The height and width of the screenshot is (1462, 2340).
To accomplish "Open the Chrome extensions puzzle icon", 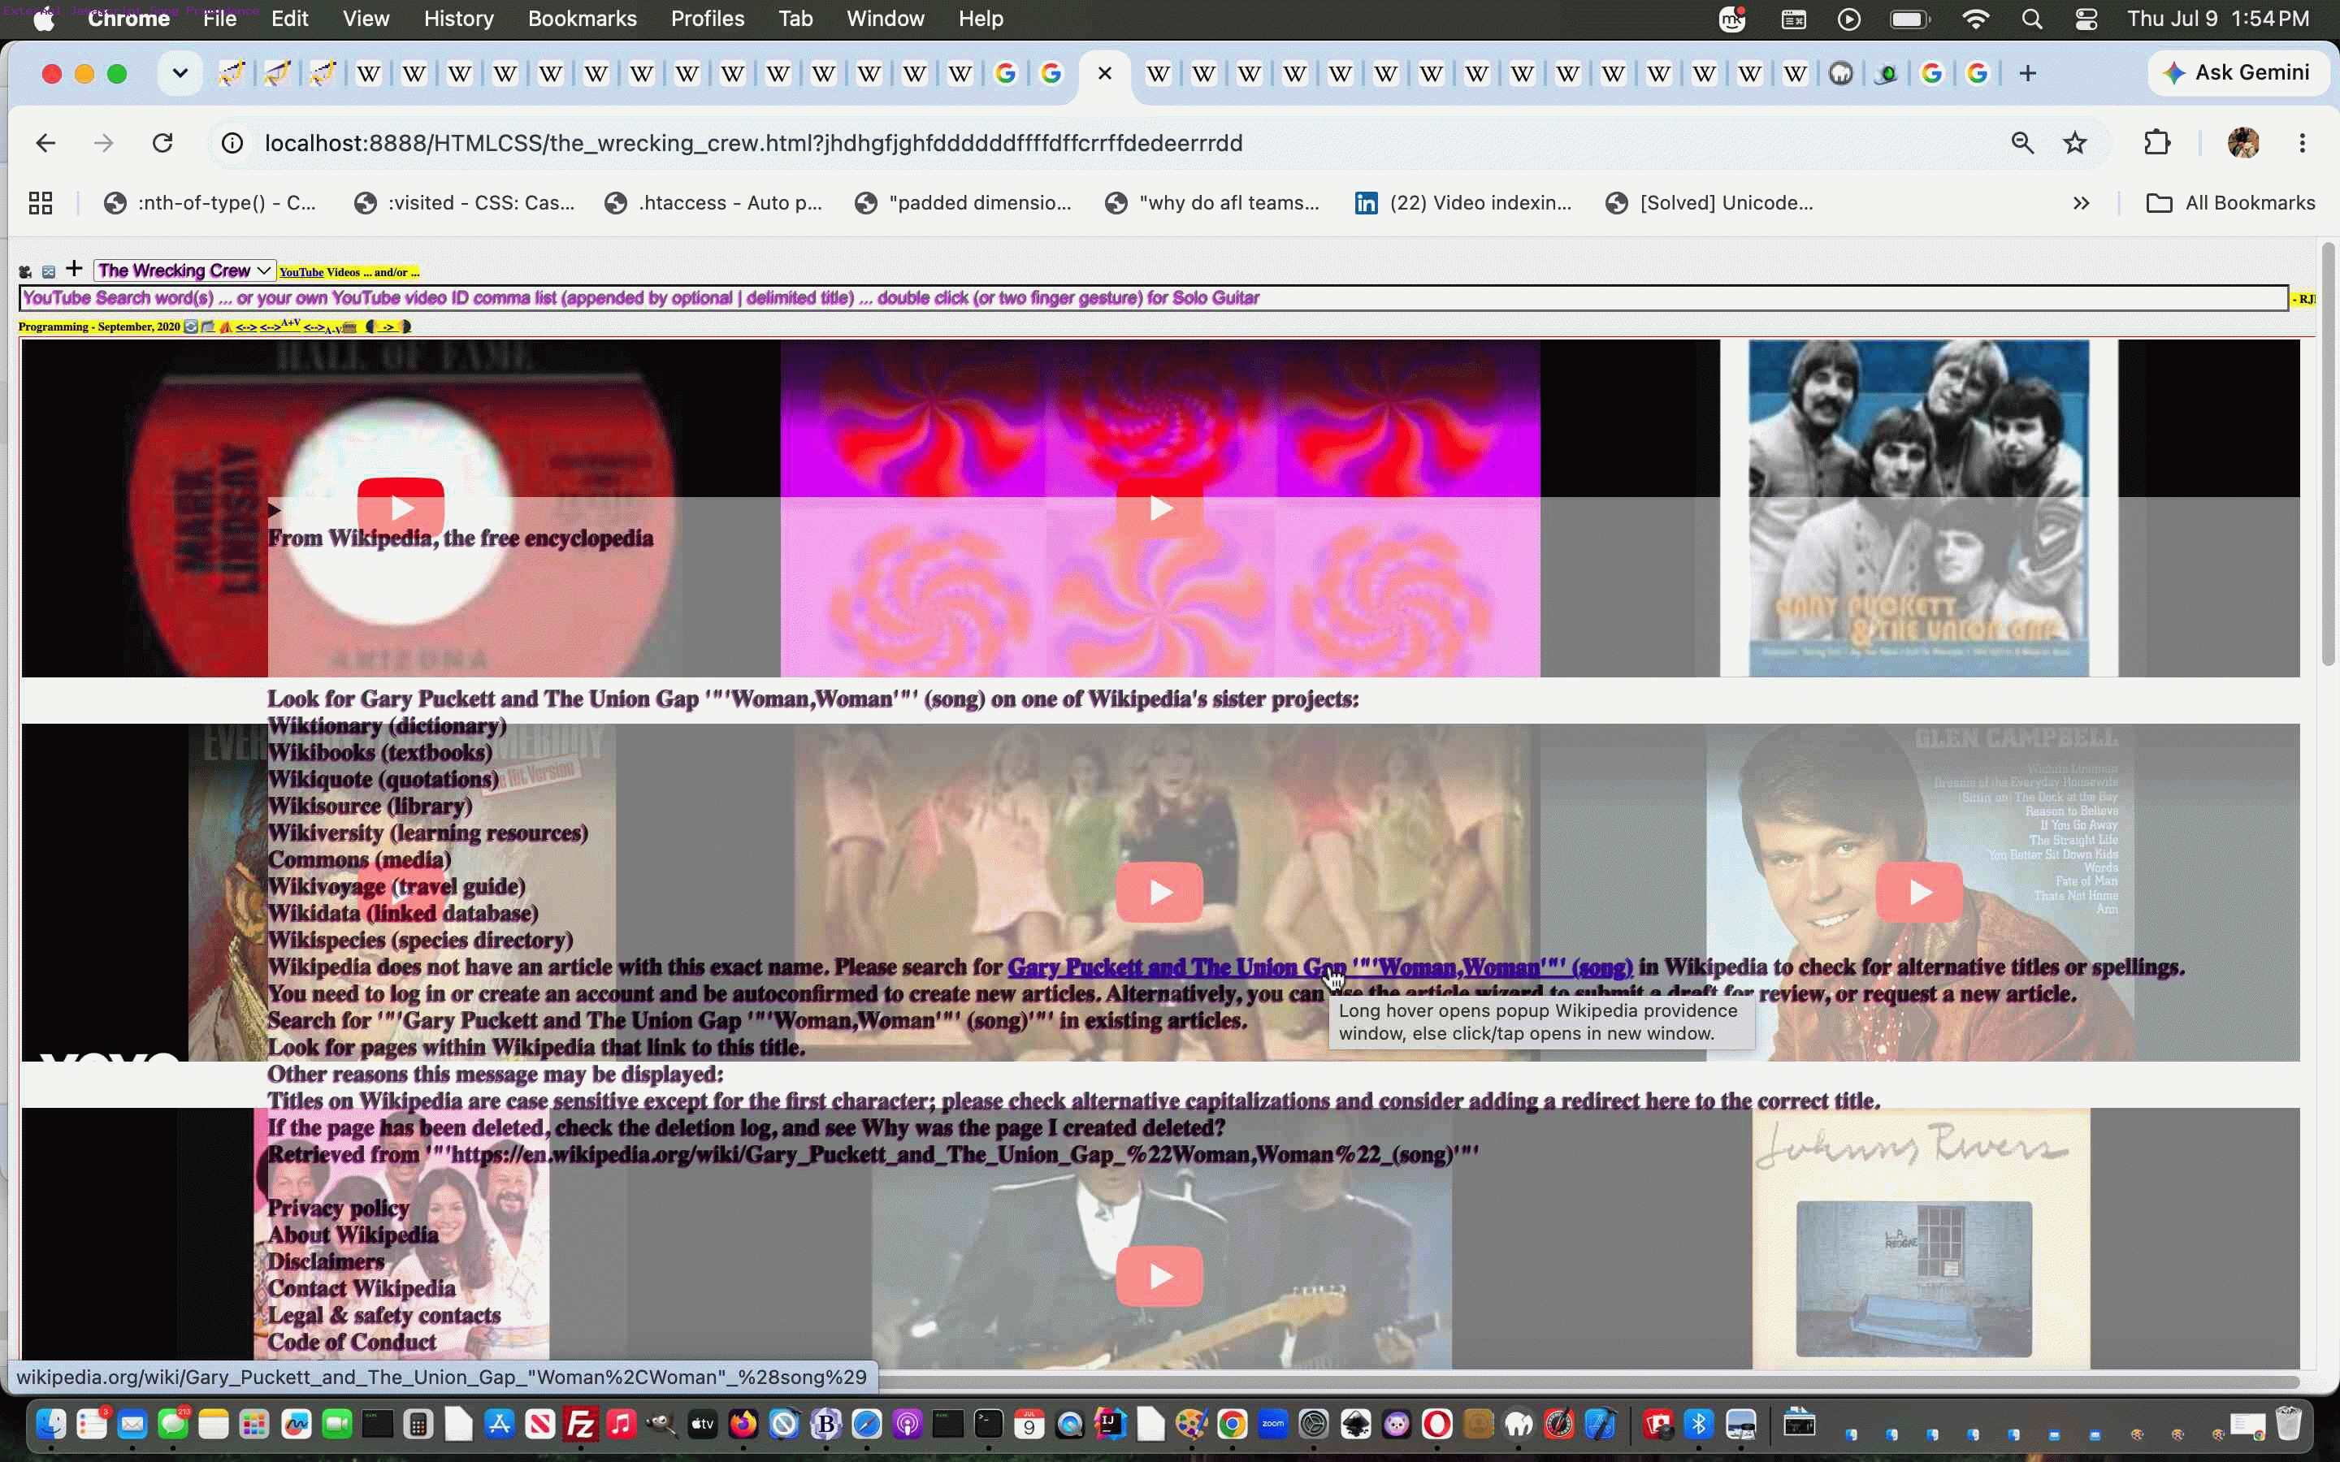I will coord(2157,143).
